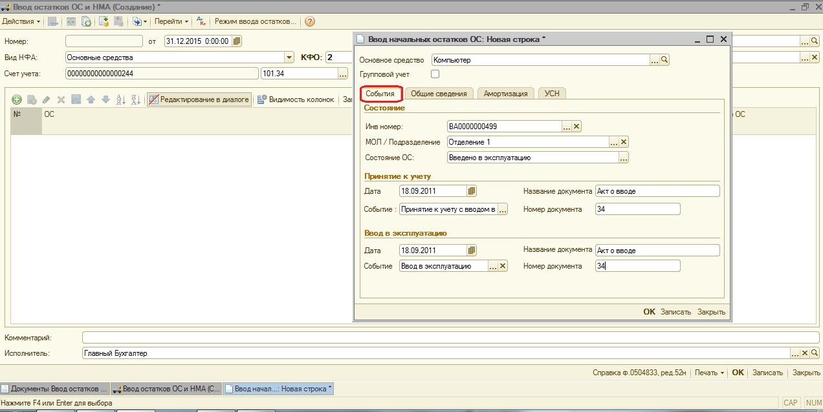This screenshot has width=823, height=412.
Task: Click magnifier icon beside Компьютер field
Action: pyautogui.click(x=664, y=60)
